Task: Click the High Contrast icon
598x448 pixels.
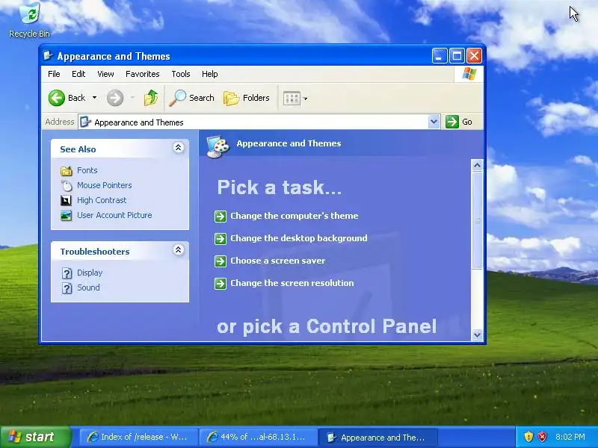Action: 67,200
